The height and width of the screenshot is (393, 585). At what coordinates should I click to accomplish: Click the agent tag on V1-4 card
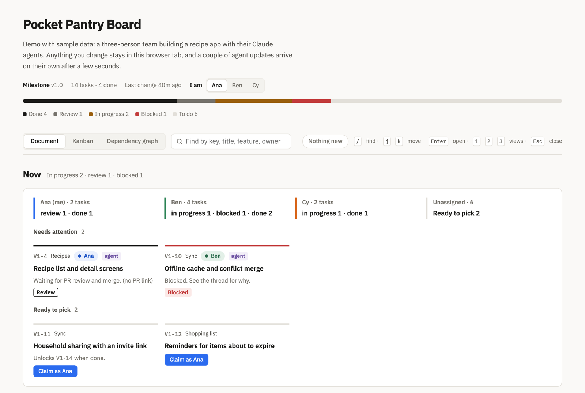pos(111,256)
